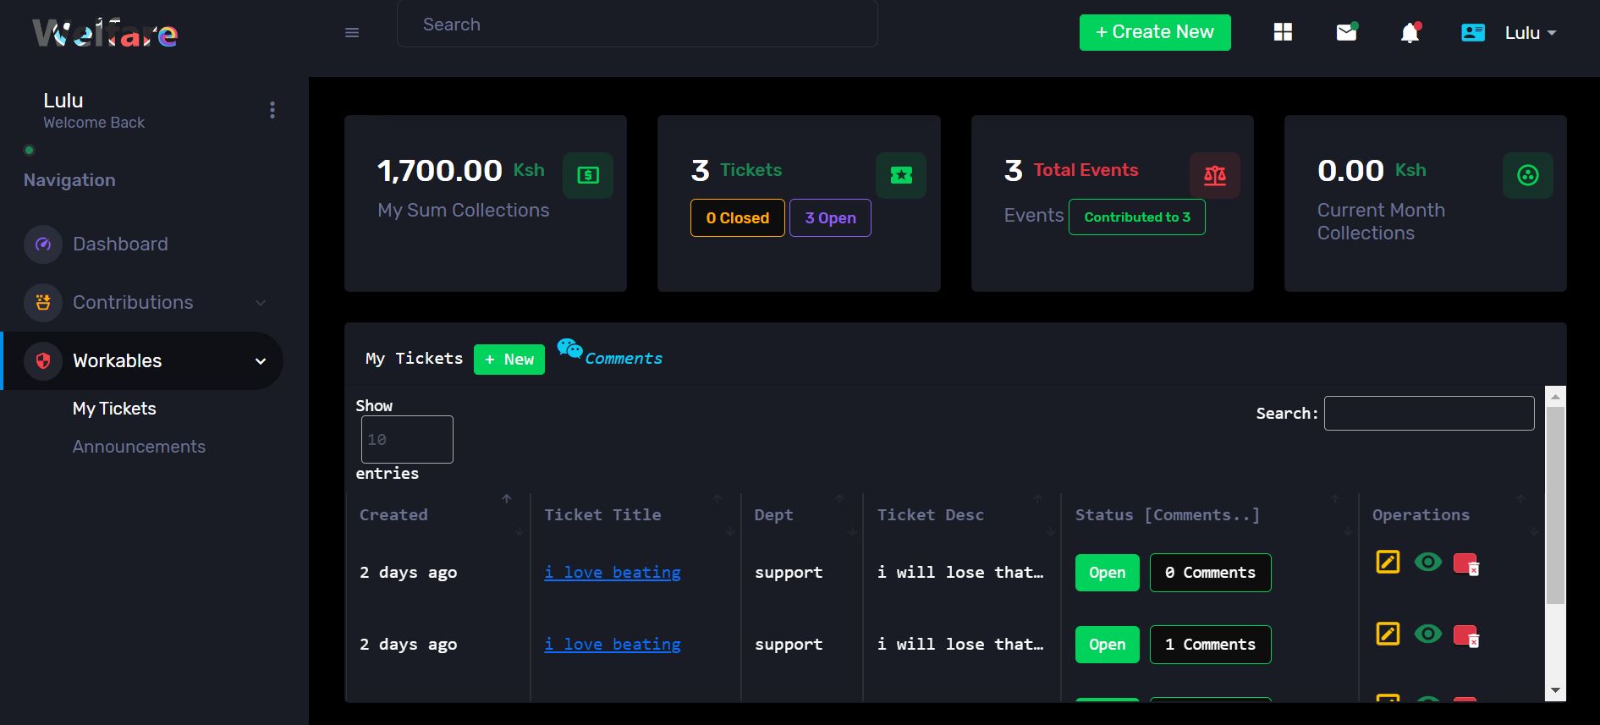The image size is (1600, 725).
Task: Click the hamburger menu icon
Action: pos(352,33)
